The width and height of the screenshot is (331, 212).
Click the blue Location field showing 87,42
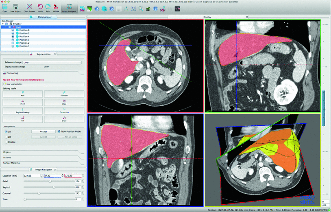pos(52,176)
